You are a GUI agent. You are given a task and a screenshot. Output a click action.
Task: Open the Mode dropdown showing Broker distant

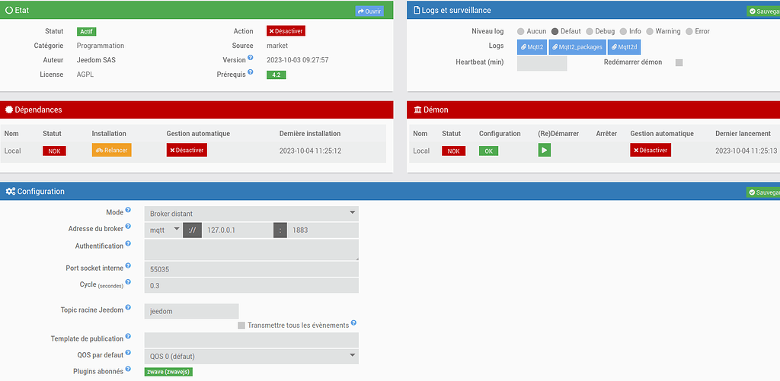(251, 214)
